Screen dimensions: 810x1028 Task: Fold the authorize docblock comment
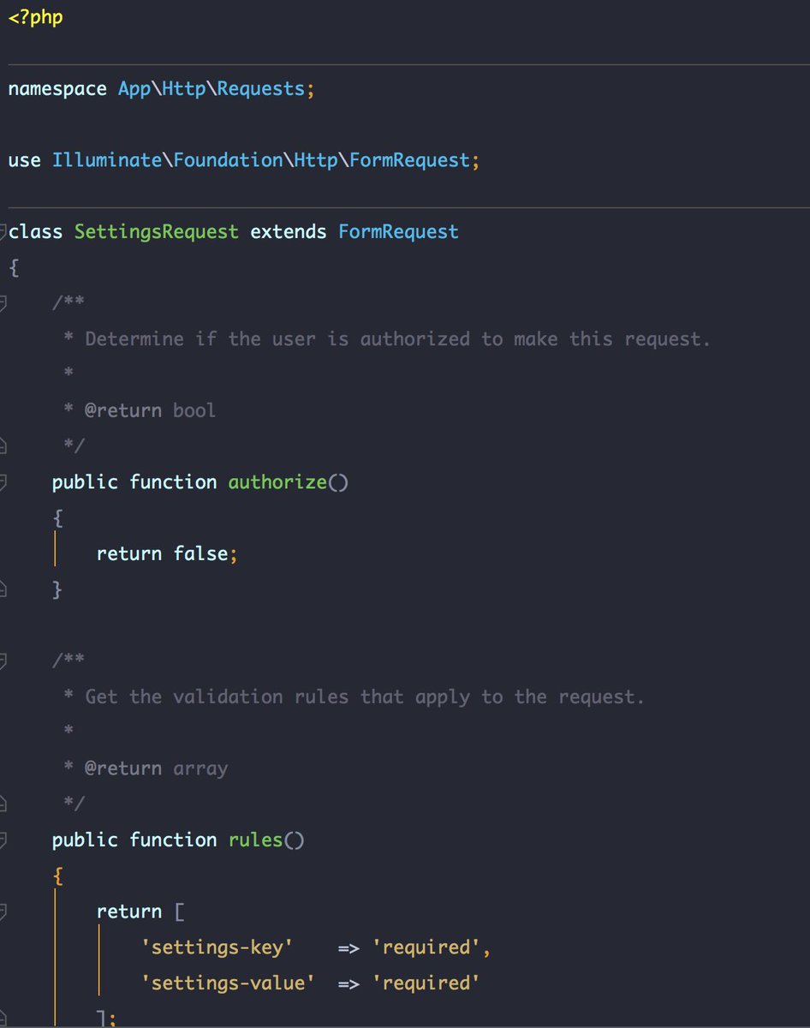[5, 302]
